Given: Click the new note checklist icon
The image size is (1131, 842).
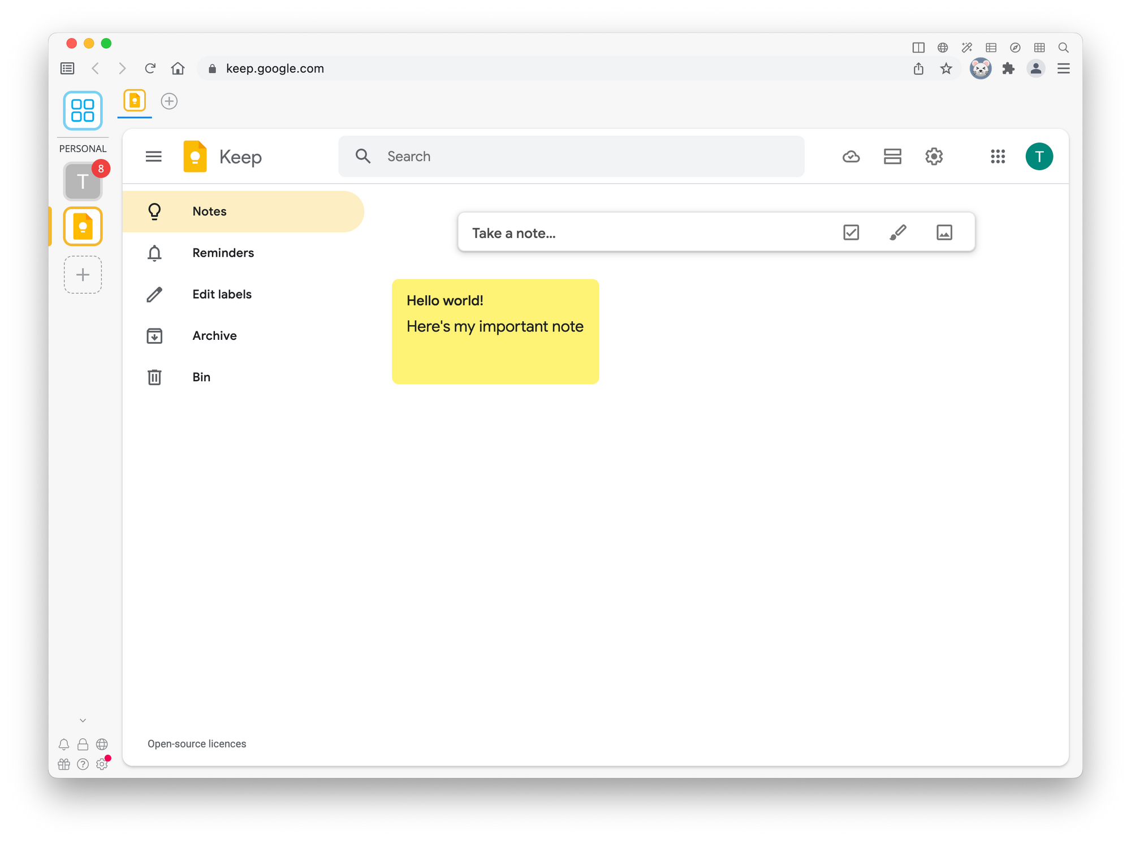Looking at the screenshot, I should point(851,232).
